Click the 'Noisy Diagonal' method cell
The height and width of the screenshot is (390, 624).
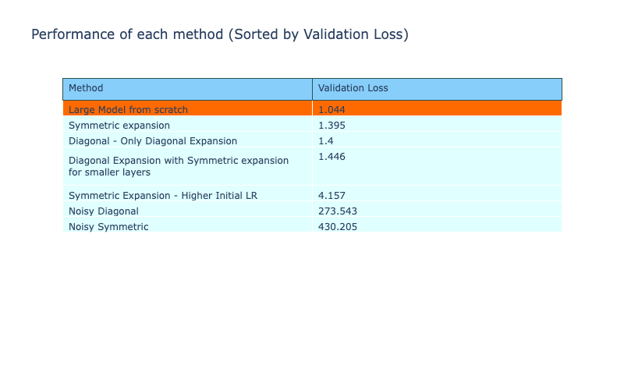point(104,211)
